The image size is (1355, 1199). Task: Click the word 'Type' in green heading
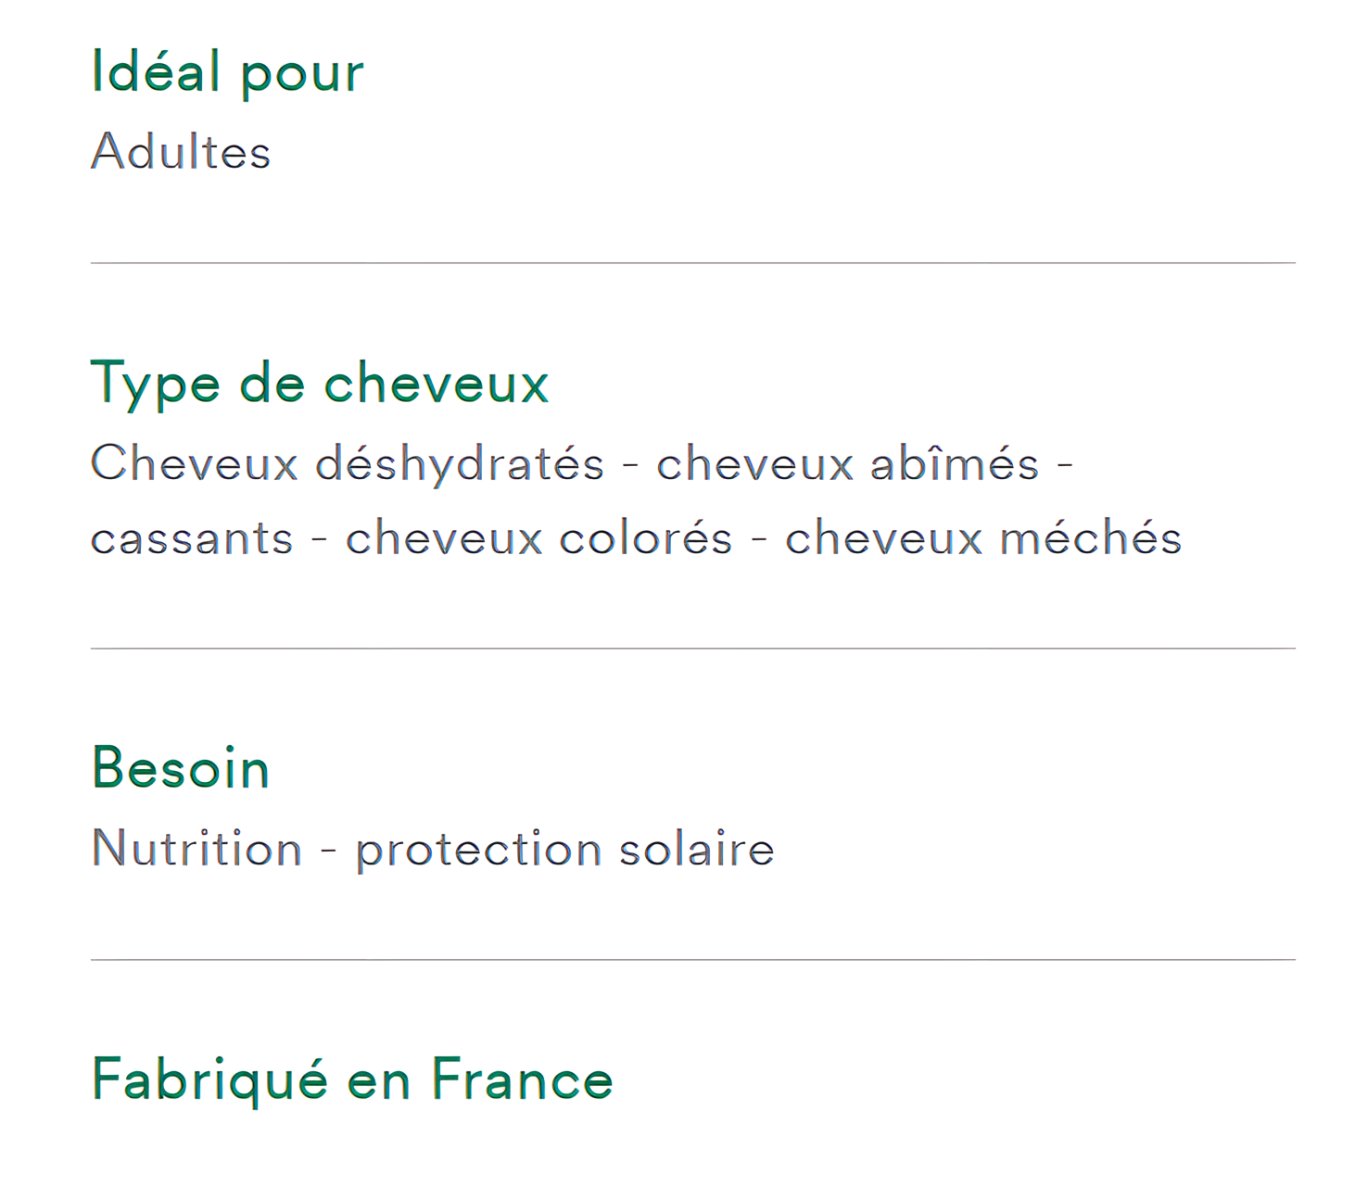155,383
